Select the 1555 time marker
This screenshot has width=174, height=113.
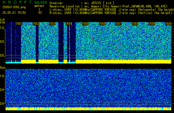[x=85, y=24]
